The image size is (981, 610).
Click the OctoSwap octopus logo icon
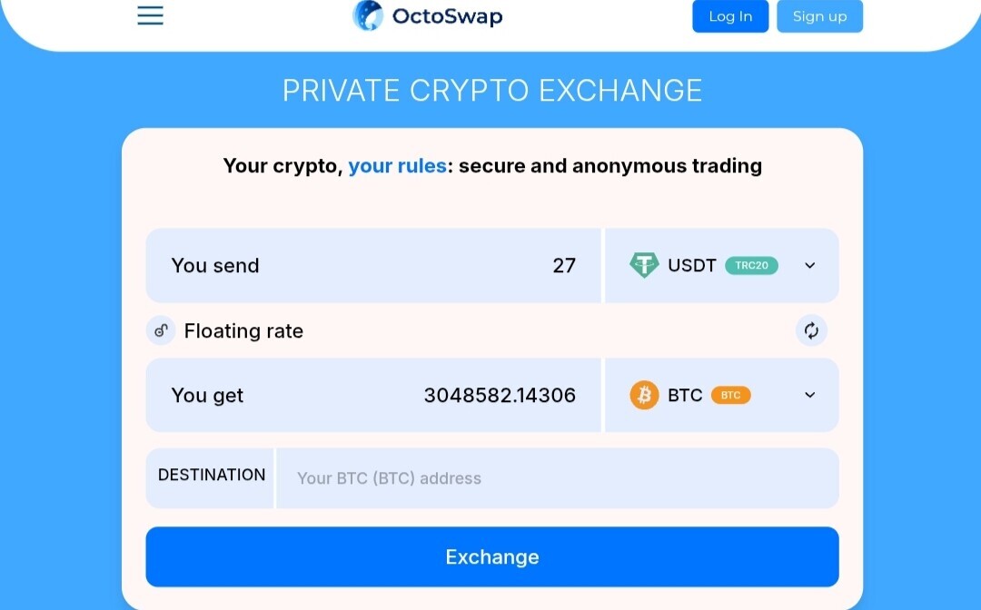[x=368, y=15]
